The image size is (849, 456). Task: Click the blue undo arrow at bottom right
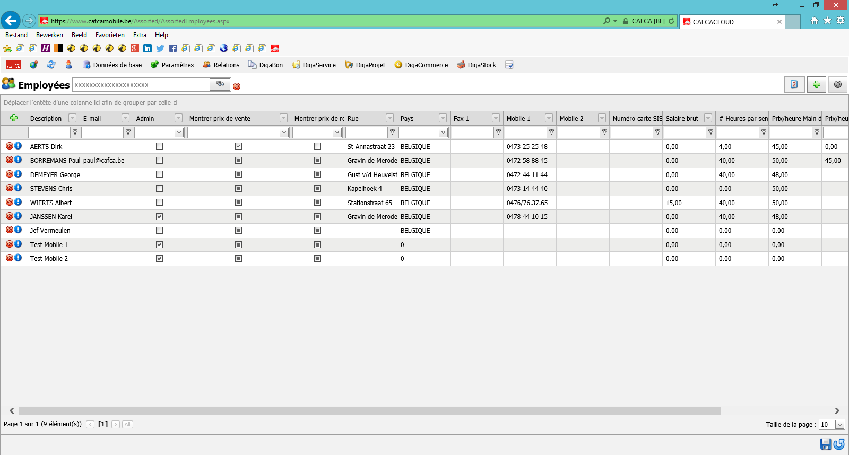point(839,444)
